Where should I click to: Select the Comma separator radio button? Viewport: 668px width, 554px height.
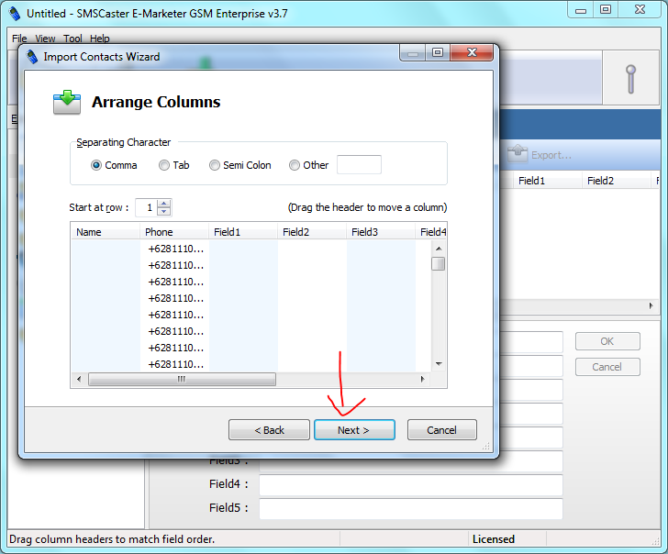96,165
